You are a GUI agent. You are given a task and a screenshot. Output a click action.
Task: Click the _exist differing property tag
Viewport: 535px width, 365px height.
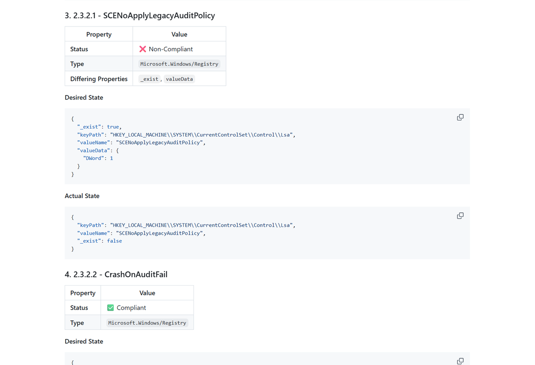pos(149,79)
